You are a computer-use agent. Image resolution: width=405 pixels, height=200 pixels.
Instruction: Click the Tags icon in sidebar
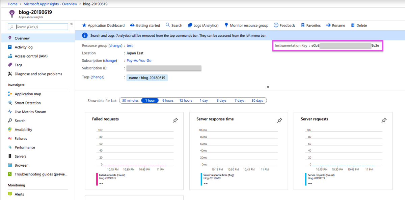click(x=10, y=65)
